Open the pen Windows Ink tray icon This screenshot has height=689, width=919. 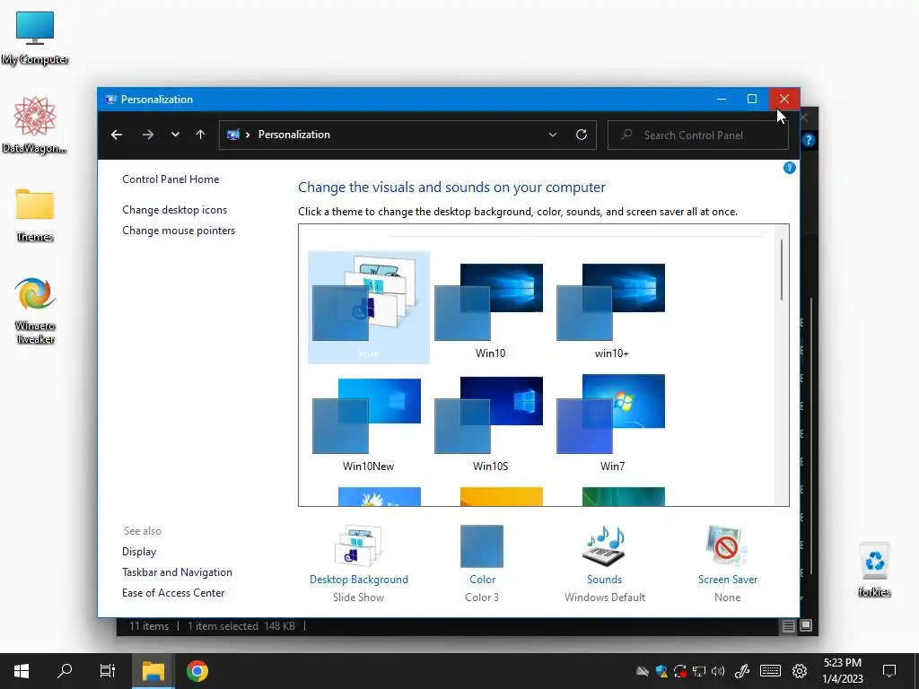point(742,671)
